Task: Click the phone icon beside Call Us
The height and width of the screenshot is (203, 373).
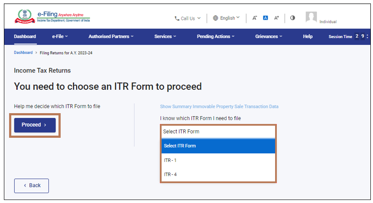Action: click(177, 19)
